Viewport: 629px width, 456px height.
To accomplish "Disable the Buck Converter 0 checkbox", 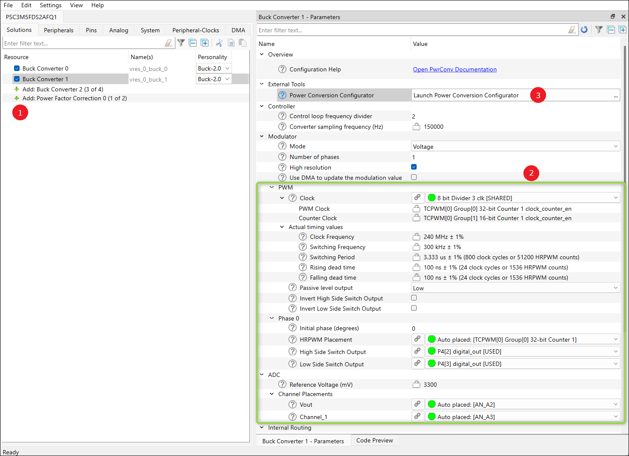I will [17, 68].
